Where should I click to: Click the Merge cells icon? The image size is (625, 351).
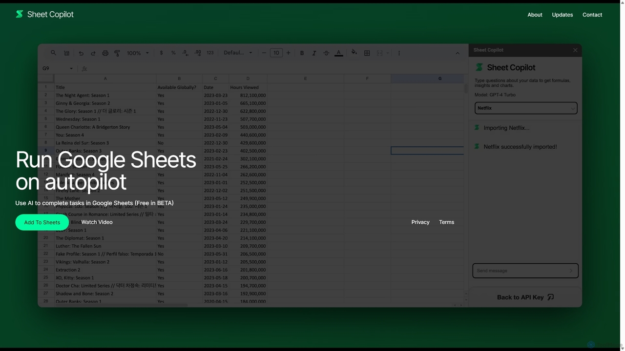pos(379,53)
